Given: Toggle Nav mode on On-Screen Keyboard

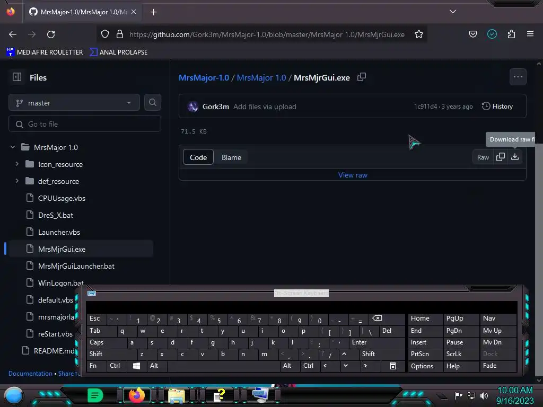Looking at the screenshot, I should pos(498,318).
